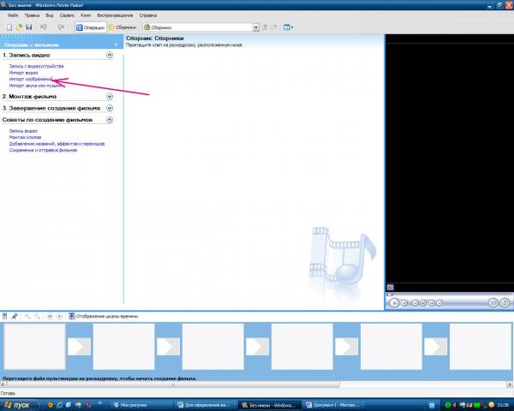Click 'Импорт изображений' link
This screenshot has width=514, height=411.
[x=31, y=79]
